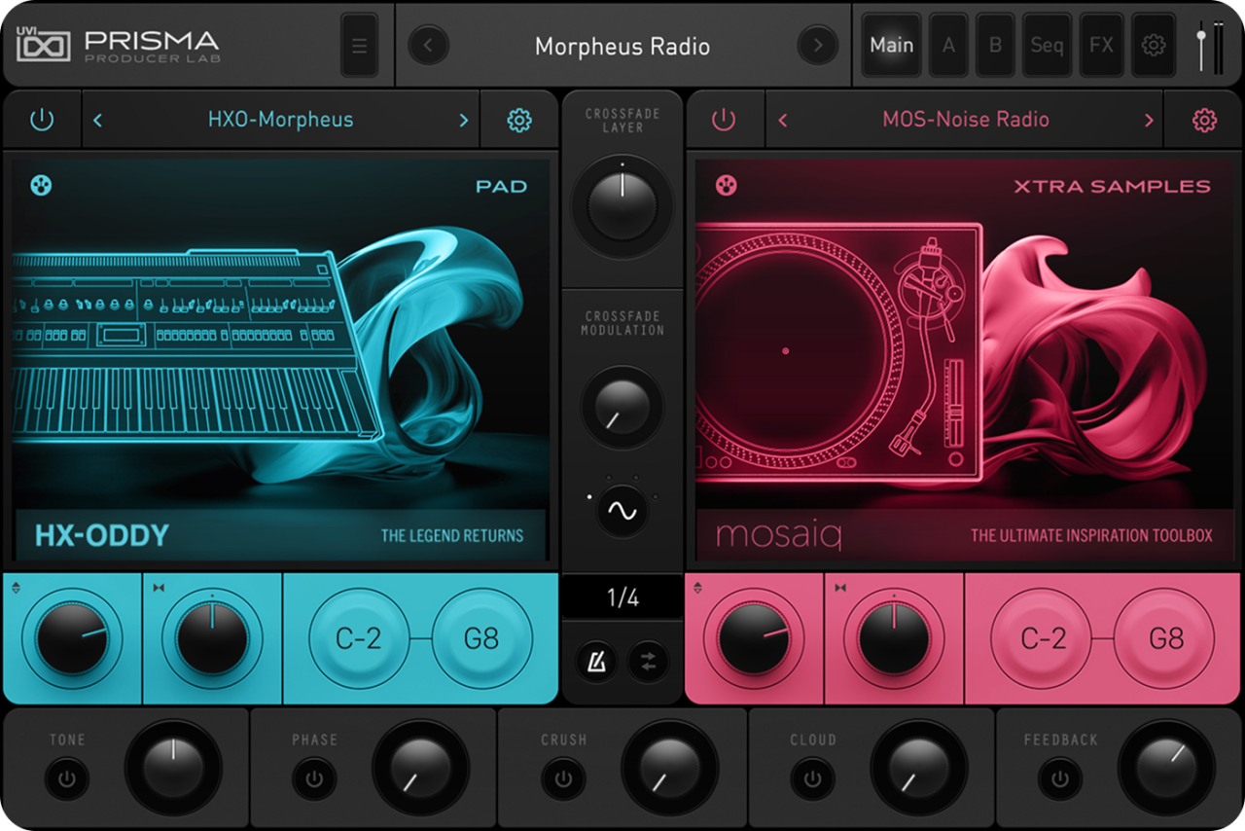The height and width of the screenshot is (831, 1245).
Task: Enable the FEEDBACK effect power button
Action: pos(1059,779)
